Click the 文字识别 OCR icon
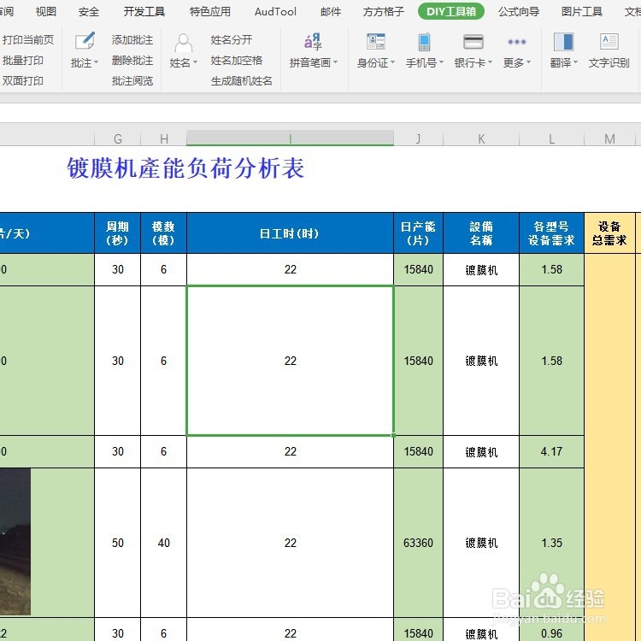 609,41
